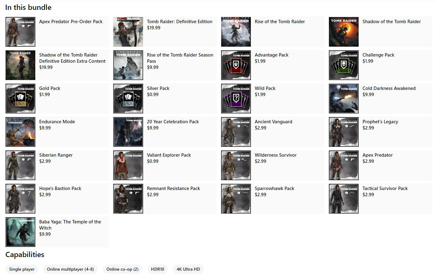437x275 pixels.
Task: Open Remnant Resistance Pack outfit image
Action: (x=128, y=199)
